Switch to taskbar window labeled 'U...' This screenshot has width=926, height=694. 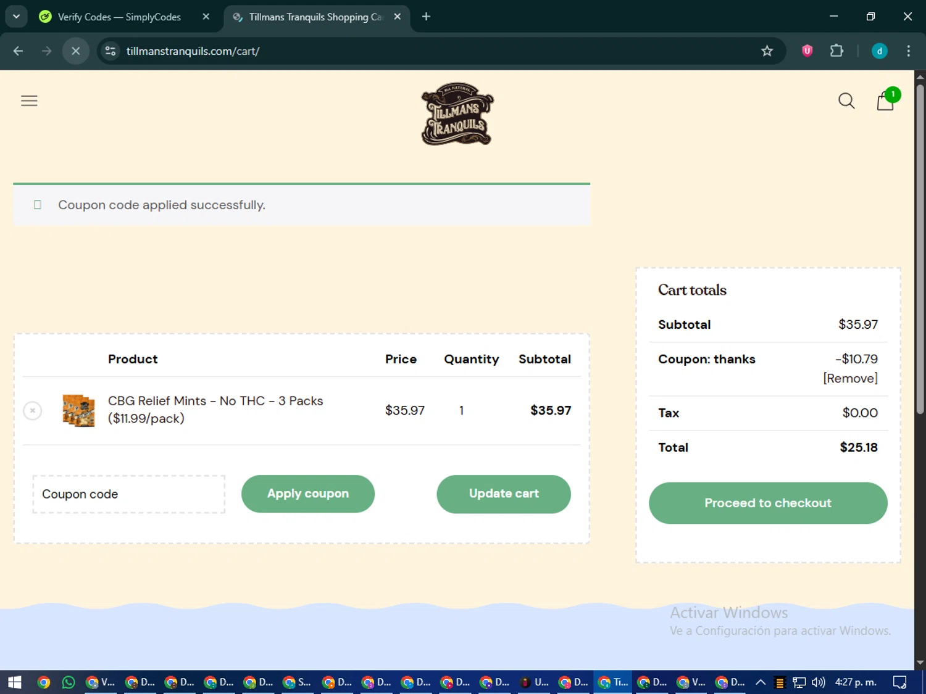534,682
